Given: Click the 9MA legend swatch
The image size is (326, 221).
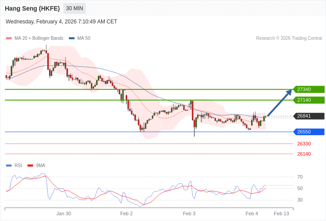Looking at the screenshot, I should pyautogui.click(x=30, y=166).
